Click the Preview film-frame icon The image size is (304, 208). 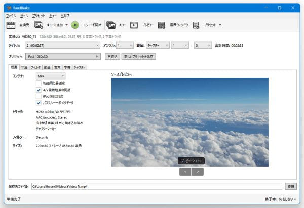coord(134,25)
